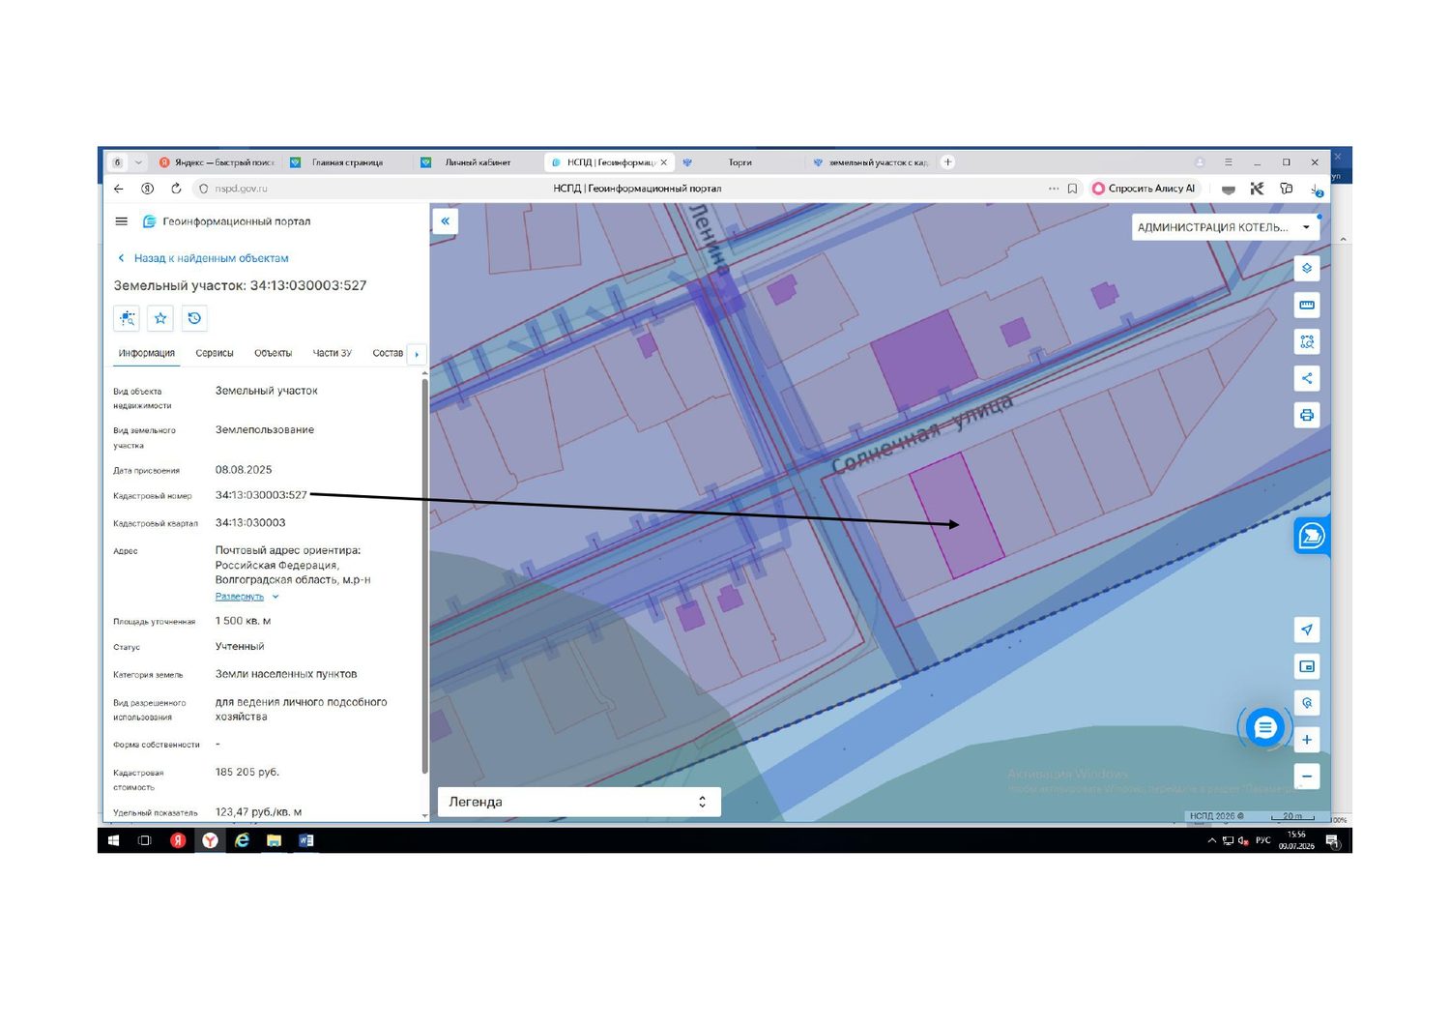Select the ruler measurement tool
1450x1026 pixels.
1307,305
